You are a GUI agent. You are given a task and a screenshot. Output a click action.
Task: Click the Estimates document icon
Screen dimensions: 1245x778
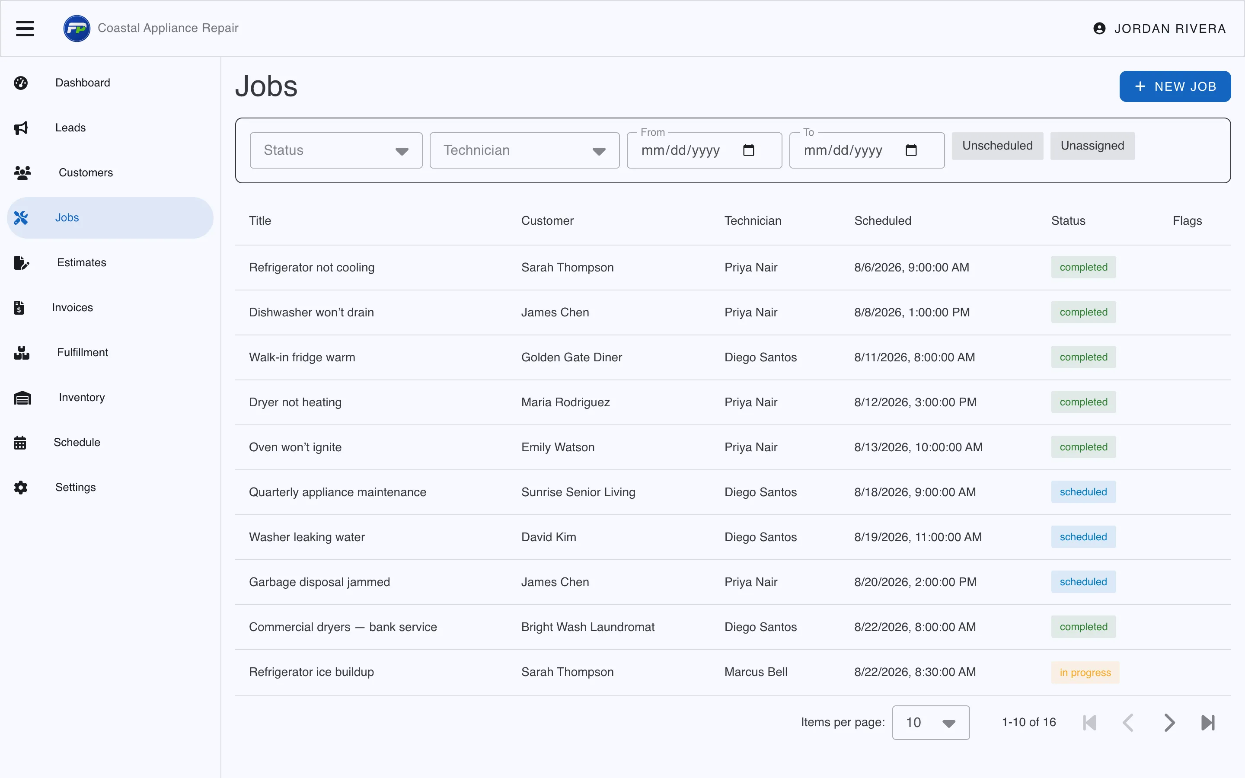pos(21,262)
